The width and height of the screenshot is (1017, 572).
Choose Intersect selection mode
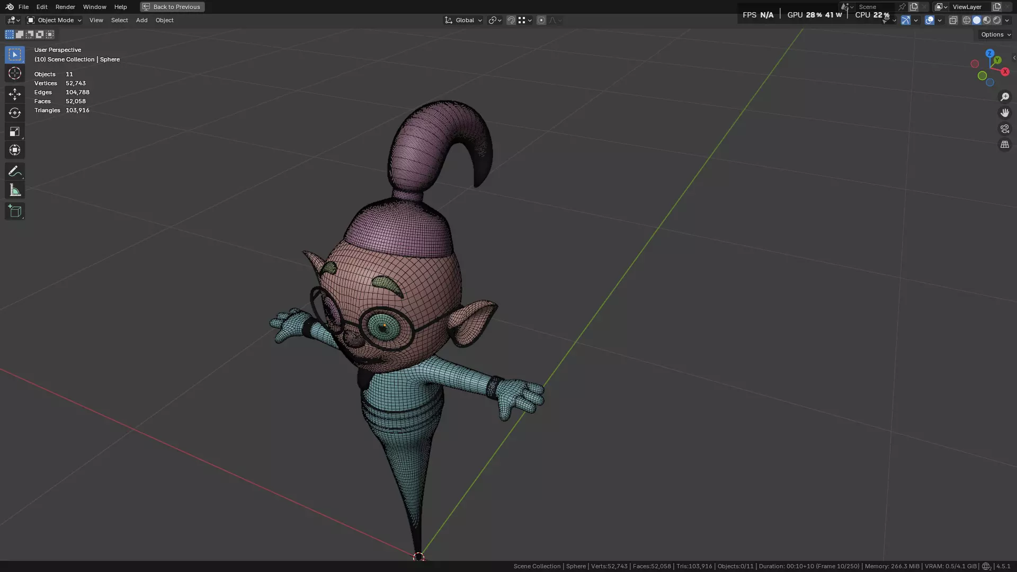click(50, 34)
